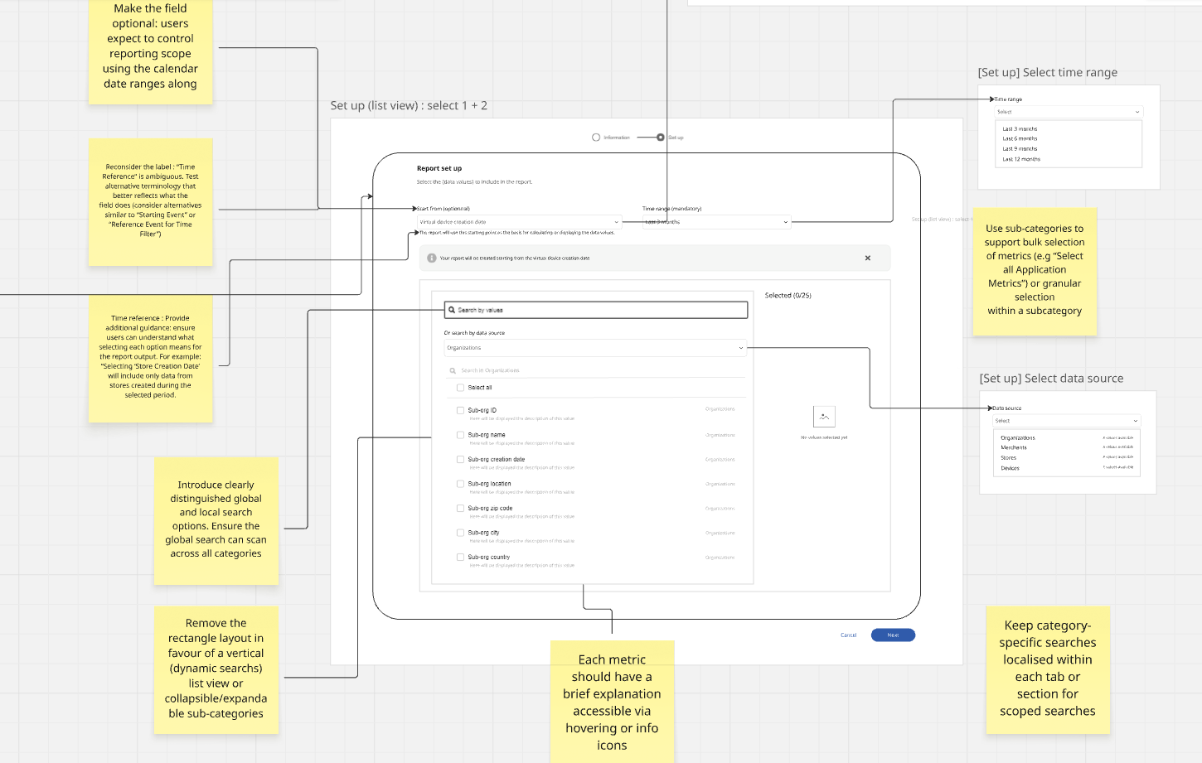Screen dimensions: 1202x763
Task: Expand the Time range (mandatory) dropdown
Action: click(716, 222)
